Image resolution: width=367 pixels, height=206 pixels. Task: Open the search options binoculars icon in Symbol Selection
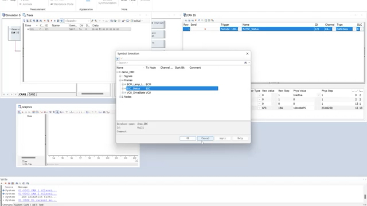245,63
